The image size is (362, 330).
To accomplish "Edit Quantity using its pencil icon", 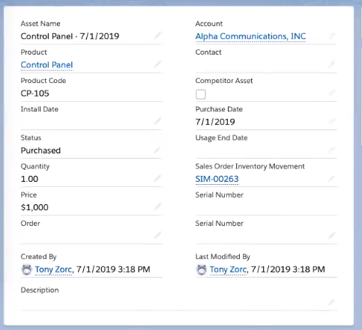I will tap(157, 178).
